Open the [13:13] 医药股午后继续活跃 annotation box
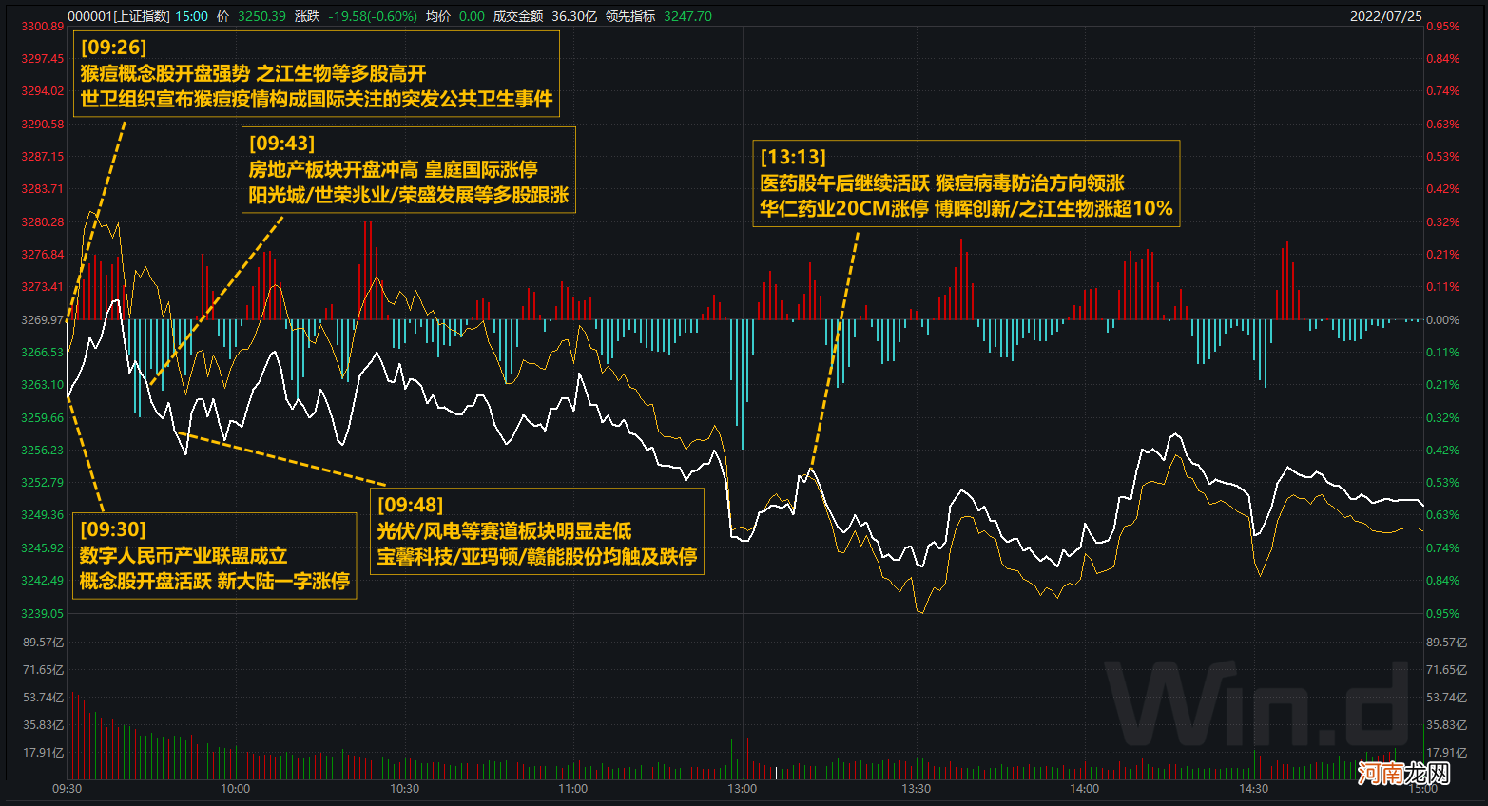This screenshot has width=1488, height=806. pyautogui.click(x=966, y=183)
